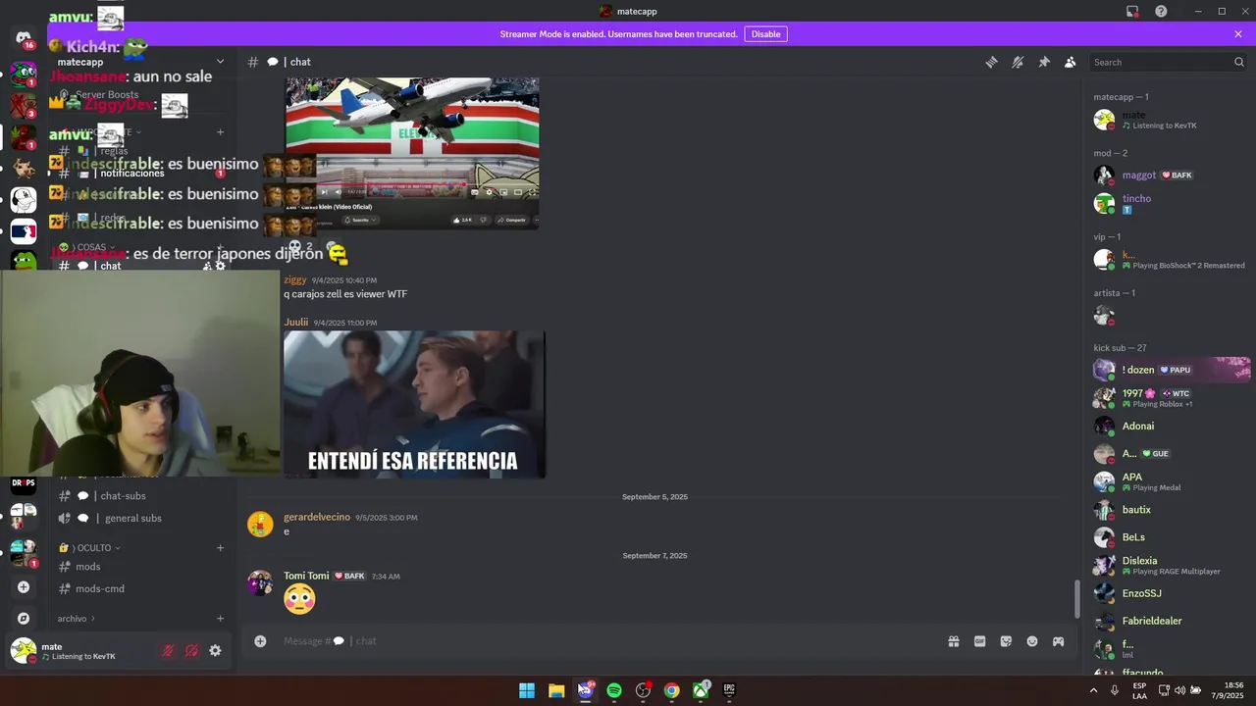Open Direct Messages home icon
1256x706 pixels.
click(x=24, y=37)
